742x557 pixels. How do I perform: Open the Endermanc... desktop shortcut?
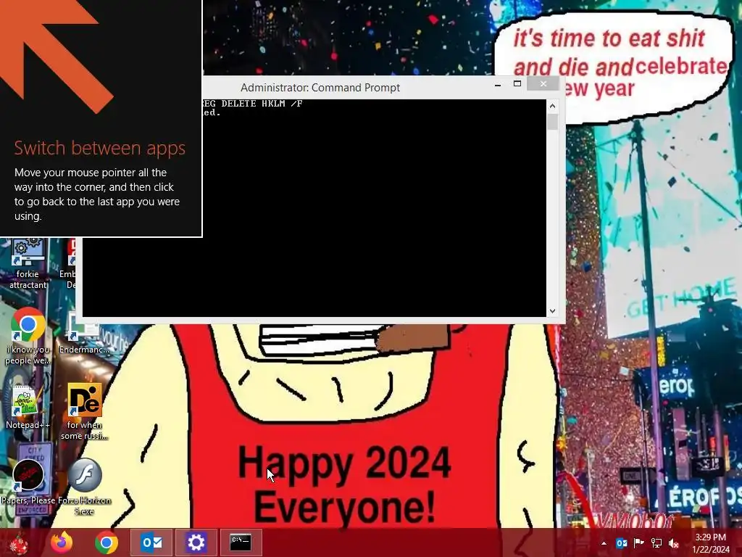[84, 331]
